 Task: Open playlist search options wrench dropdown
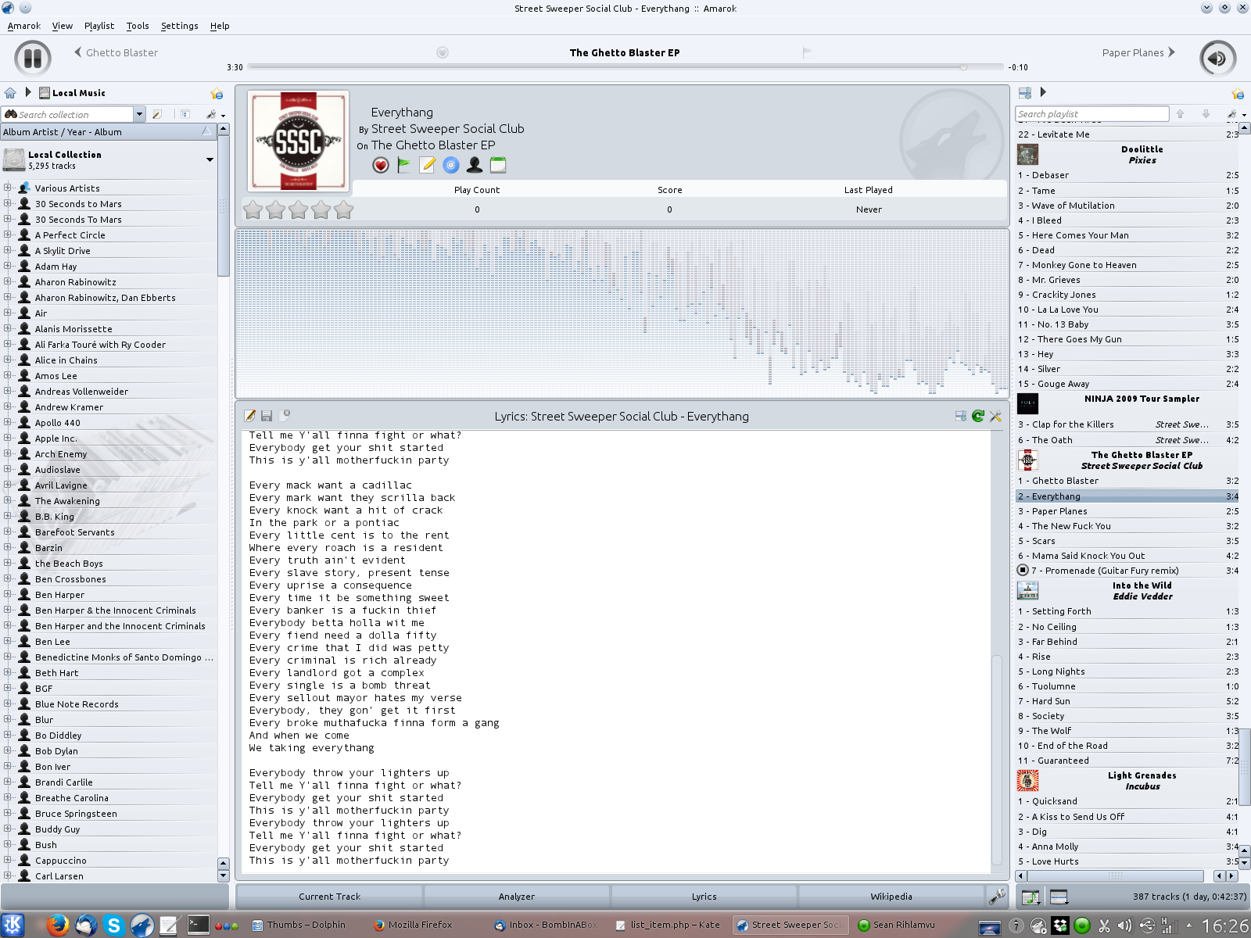point(1235,114)
